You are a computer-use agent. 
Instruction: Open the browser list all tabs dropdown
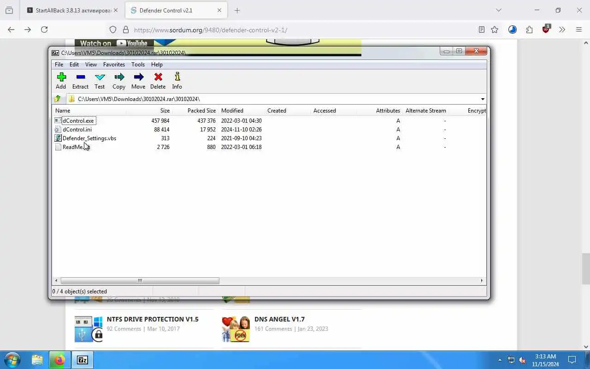coord(498,10)
